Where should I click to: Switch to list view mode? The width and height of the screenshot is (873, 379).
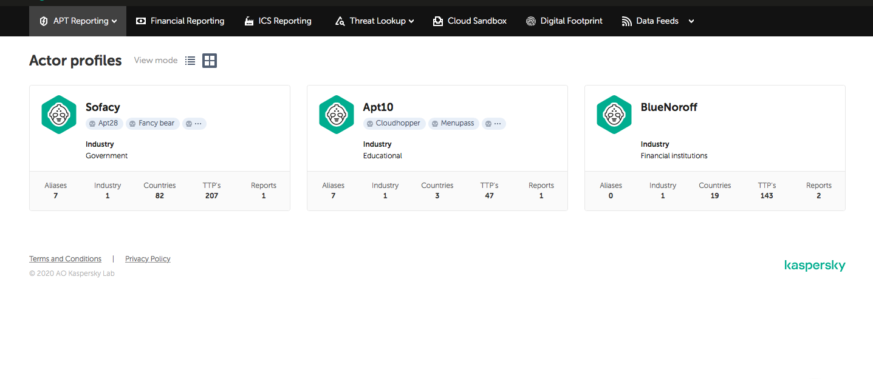coord(190,61)
